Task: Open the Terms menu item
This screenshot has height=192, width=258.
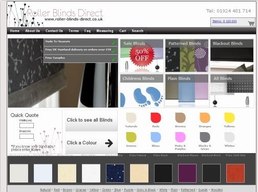Action: click(x=74, y=31)
